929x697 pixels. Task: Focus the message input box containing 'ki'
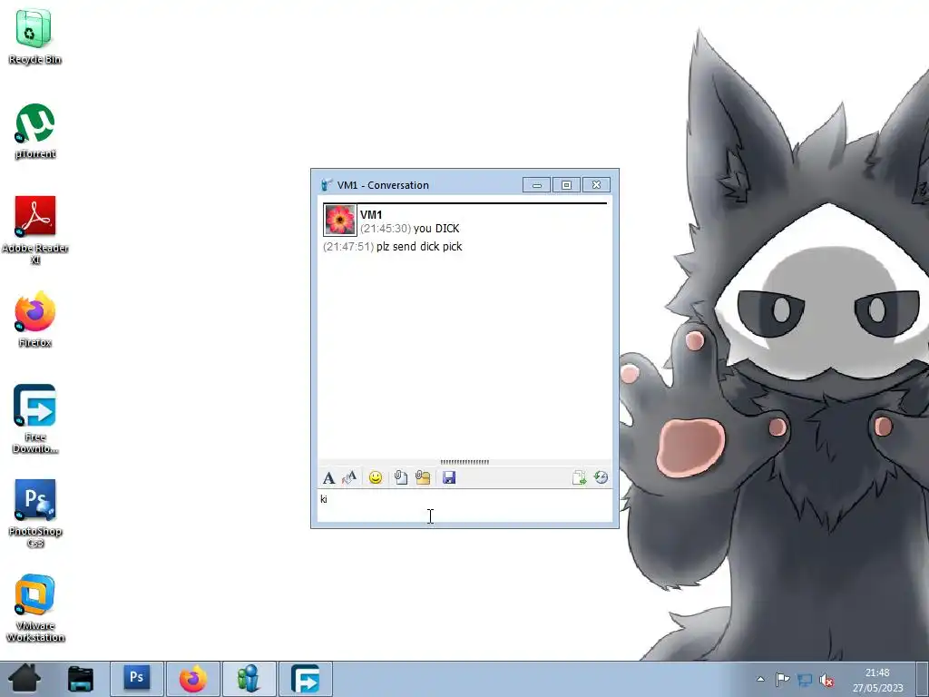465,506
